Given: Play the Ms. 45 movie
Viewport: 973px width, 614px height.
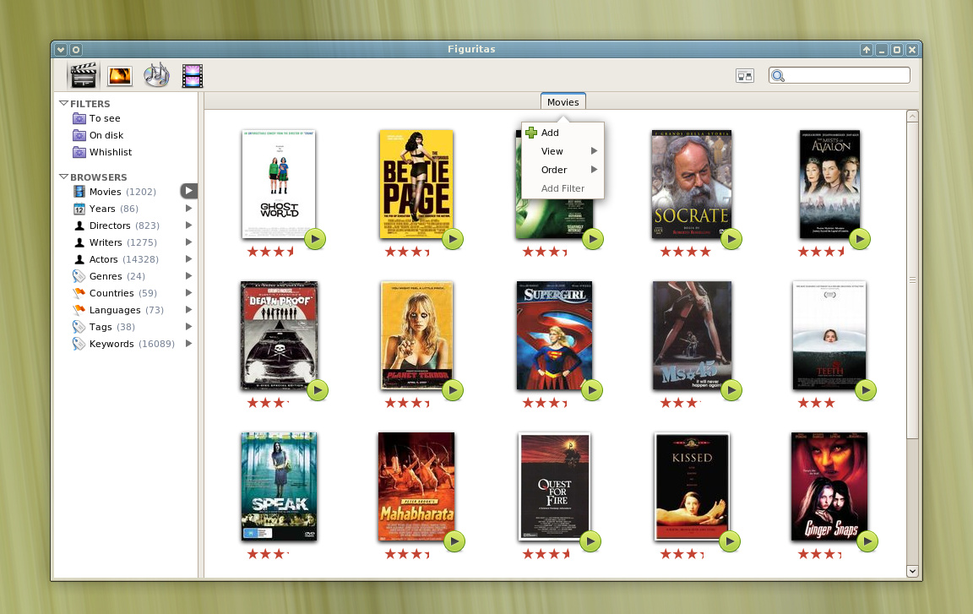Looking at the screenshot, I should [x=731, y=390].
